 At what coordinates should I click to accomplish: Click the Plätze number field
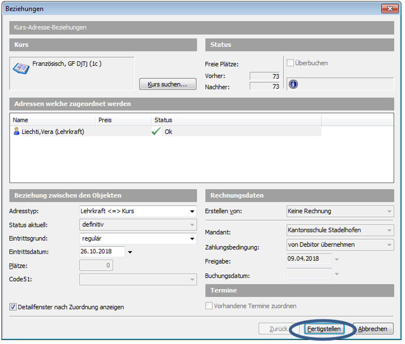click(96, 265)
